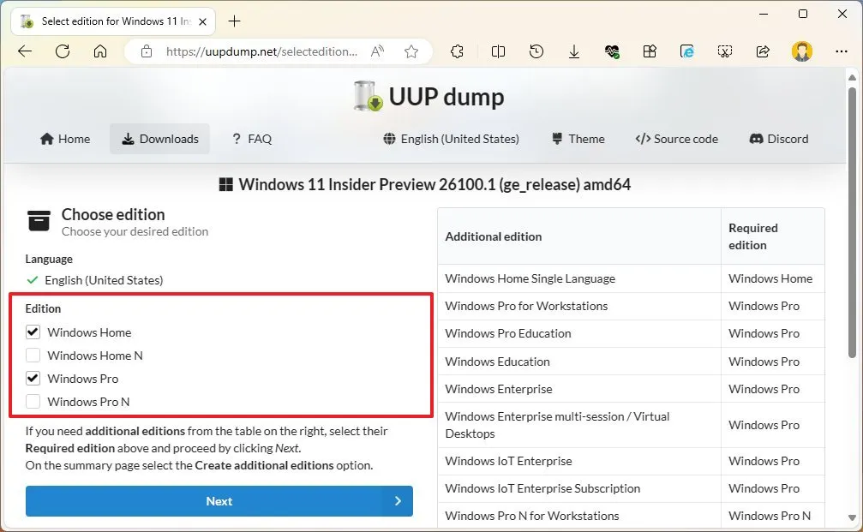Viewport: 863px width, 532px height.
Task: Open the Downloads list in Edge toolbar
Action: [x=574, y=51]
